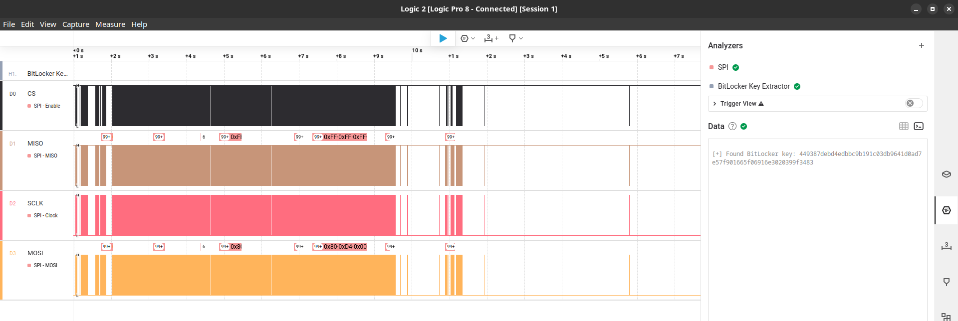
Task: Select the D0 CS channel label
Action: click(x=31, y=94)
